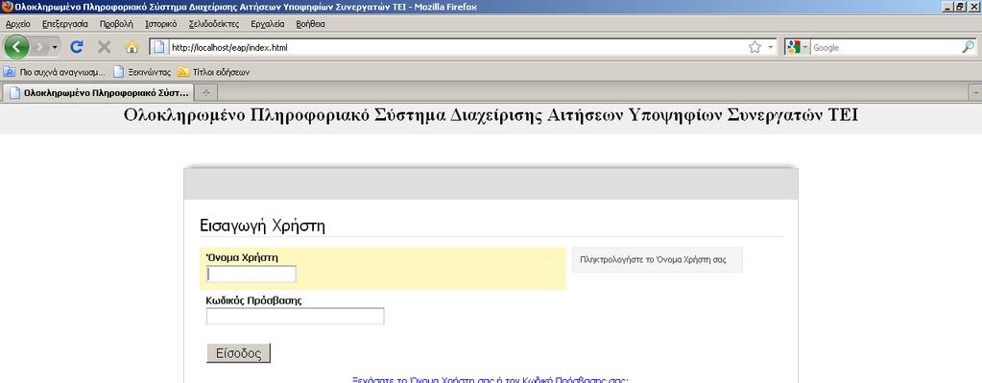Click the magnifier search icon
This screenshot has height=383, width=982.
click(968, 47)
